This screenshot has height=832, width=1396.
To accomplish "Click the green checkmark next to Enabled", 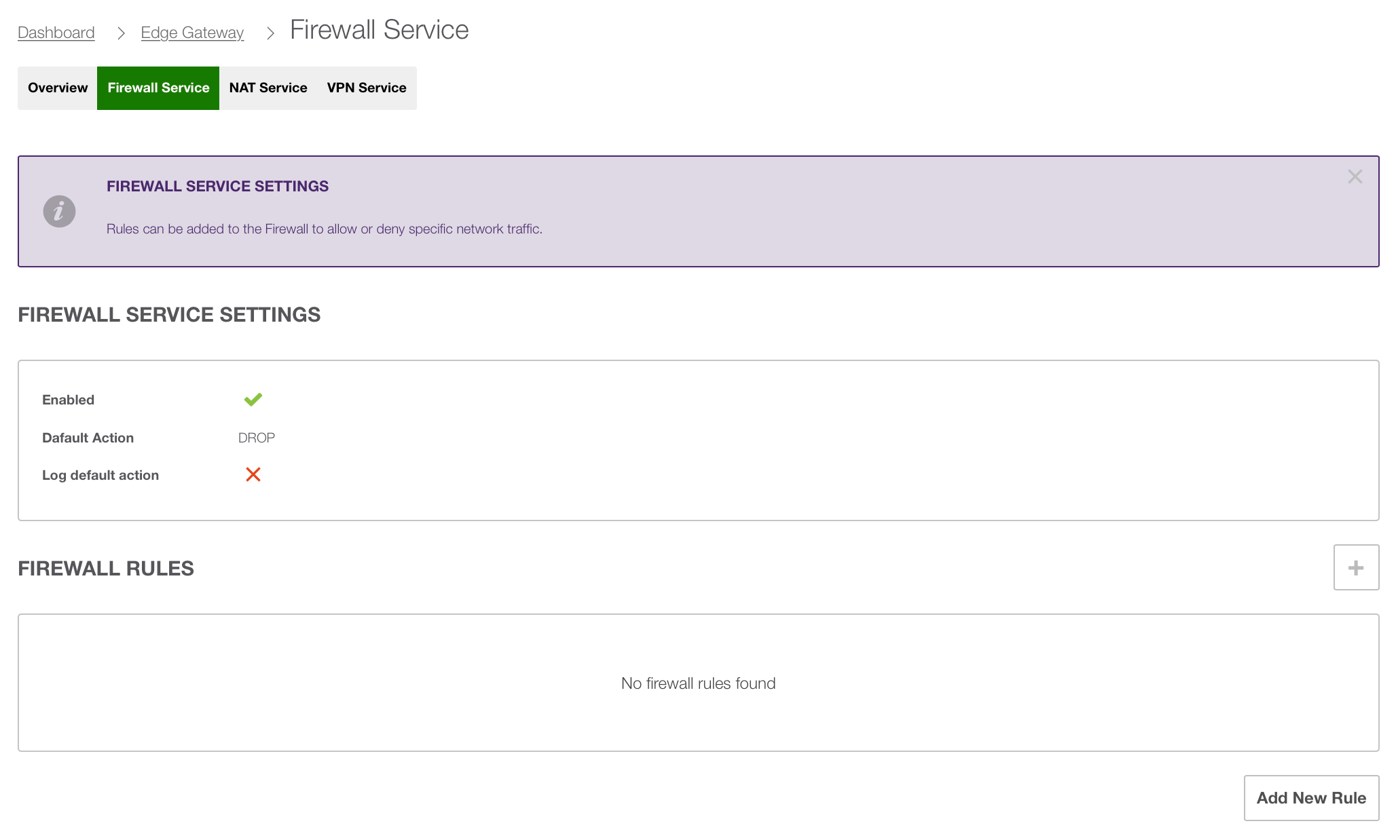I will (x=253, y=399).
